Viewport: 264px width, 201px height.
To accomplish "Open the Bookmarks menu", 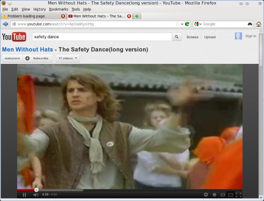I will [x=59, y=9].
